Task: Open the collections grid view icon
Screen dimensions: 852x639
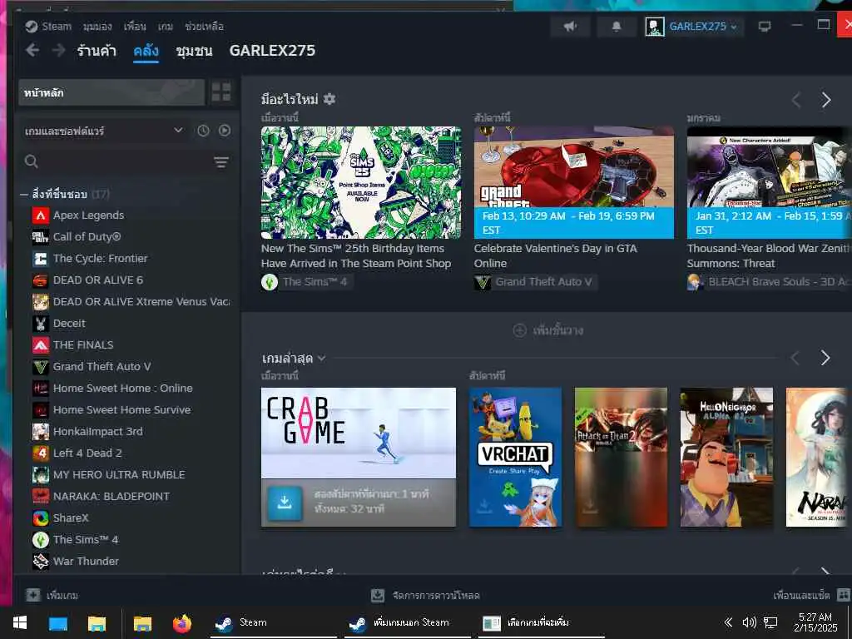Action: pos(221,92)
